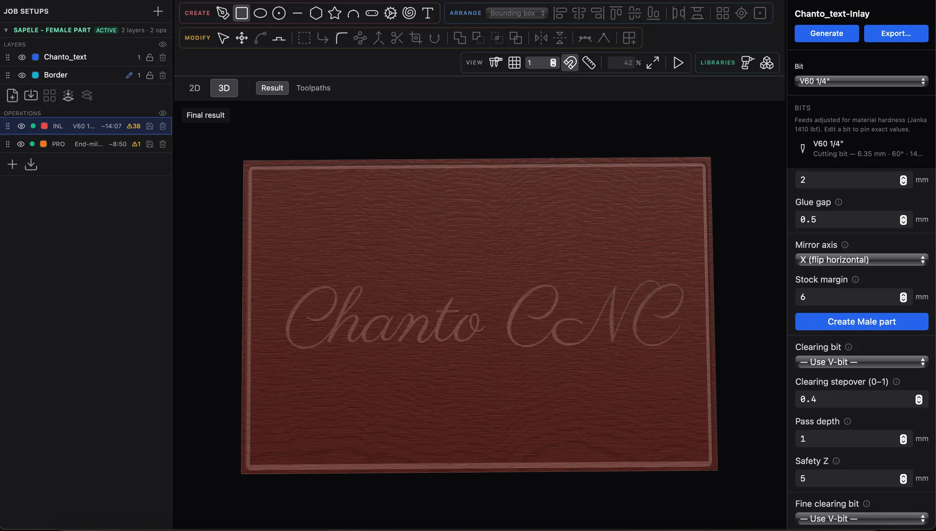Open the materials library icon

coord(767,63)
